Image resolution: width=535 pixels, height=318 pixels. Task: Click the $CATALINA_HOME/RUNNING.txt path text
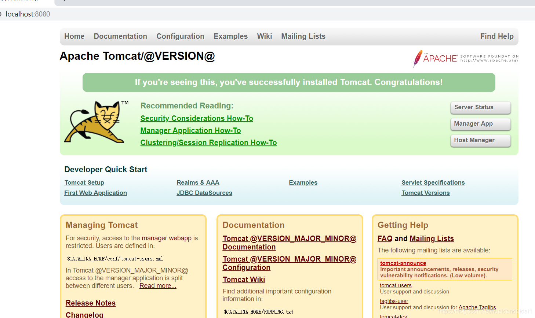(259, 312)
